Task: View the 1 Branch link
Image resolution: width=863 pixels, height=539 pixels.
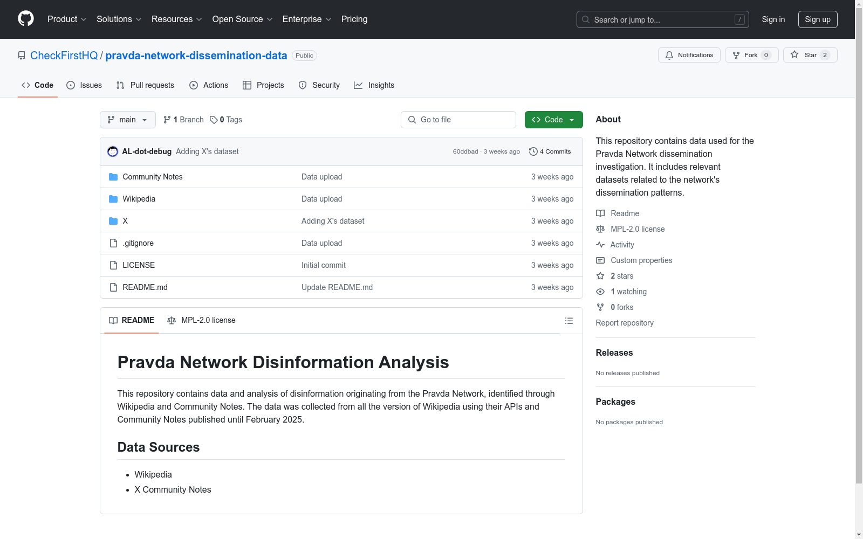Action: tap(183, 120)
